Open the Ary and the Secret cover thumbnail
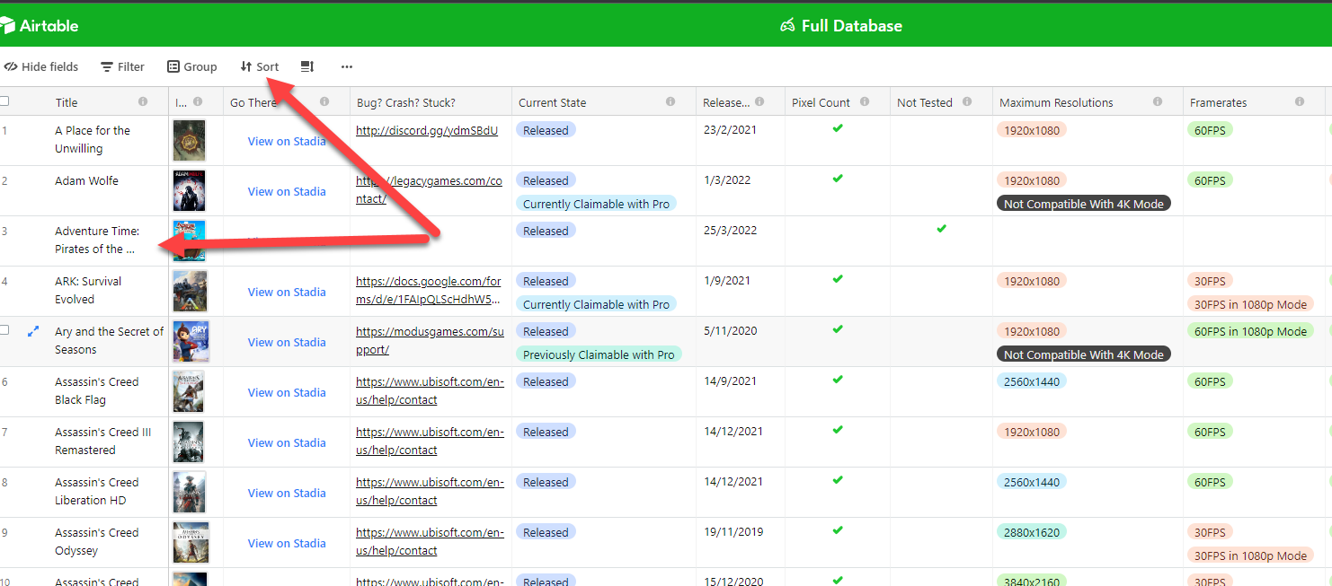The image size is (1332, 586). pos(191,342)
